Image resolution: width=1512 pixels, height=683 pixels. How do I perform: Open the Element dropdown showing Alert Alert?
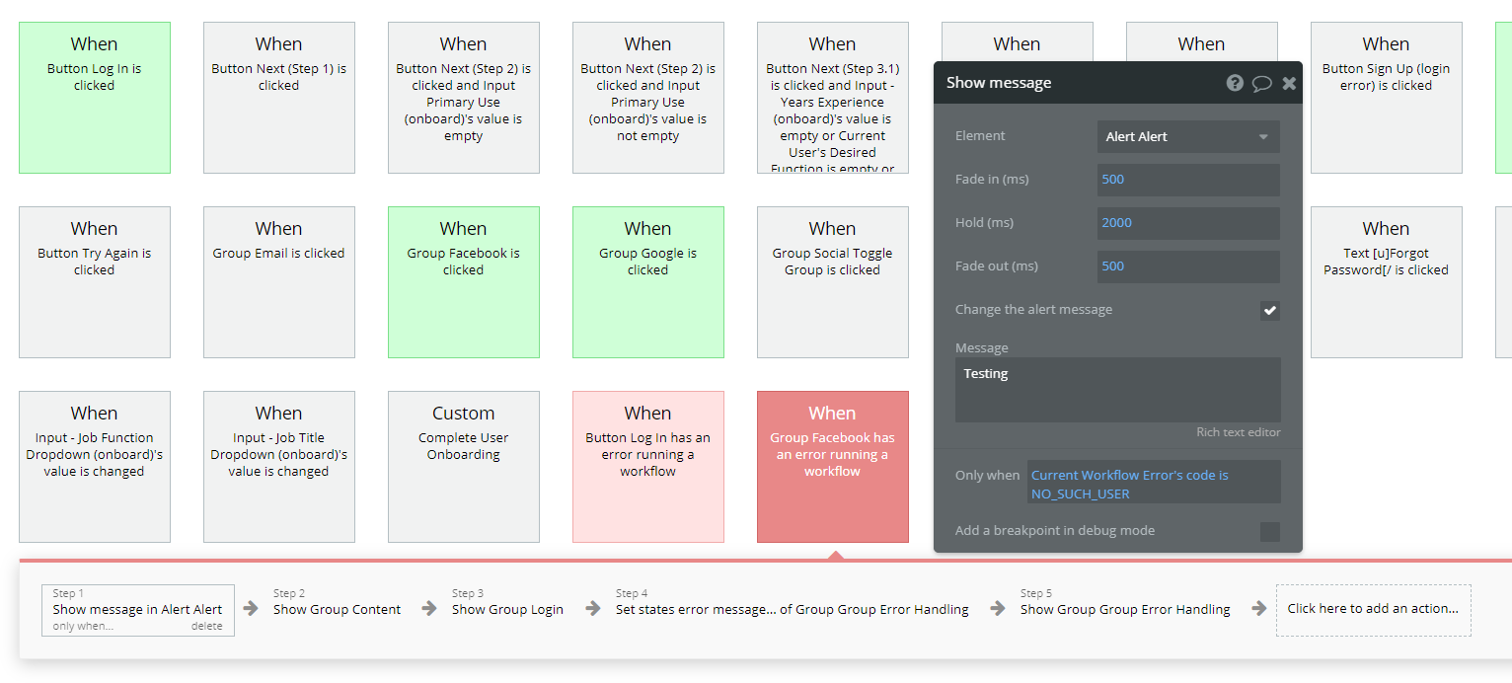(x=1188, y=137)
